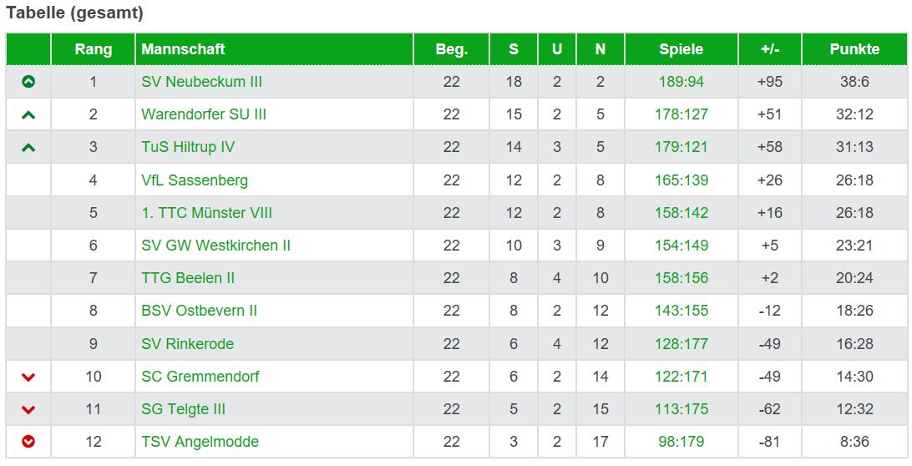This screenshot has height=466, width=912.
Task: Open the BSV Ostbevern II team link
Action: coord(199,311)
